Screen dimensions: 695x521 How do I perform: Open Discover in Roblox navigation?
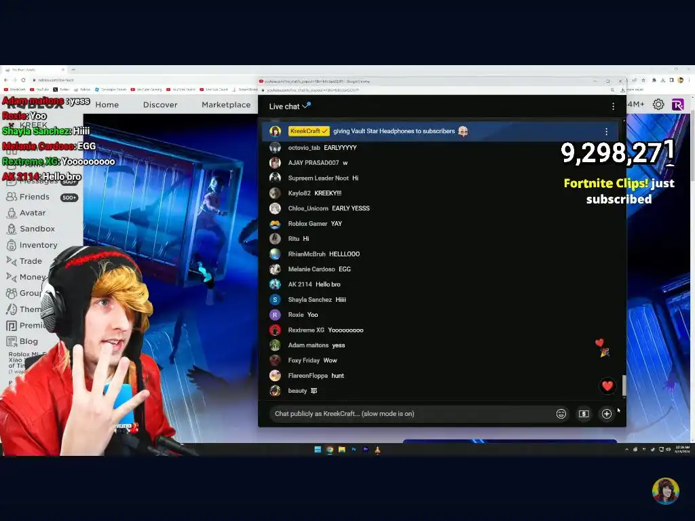pyautogui.click(x=160, y=104)
